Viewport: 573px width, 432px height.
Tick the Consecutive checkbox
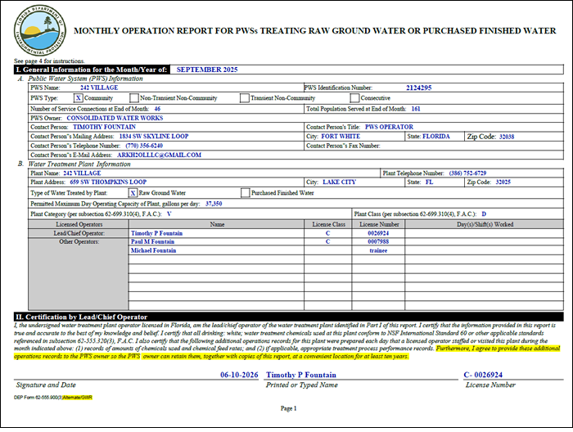(x=354, y=98)
